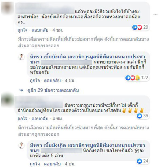
Task: Click the blue thumbs-up icon beside 39
Action: coord(140,116)
